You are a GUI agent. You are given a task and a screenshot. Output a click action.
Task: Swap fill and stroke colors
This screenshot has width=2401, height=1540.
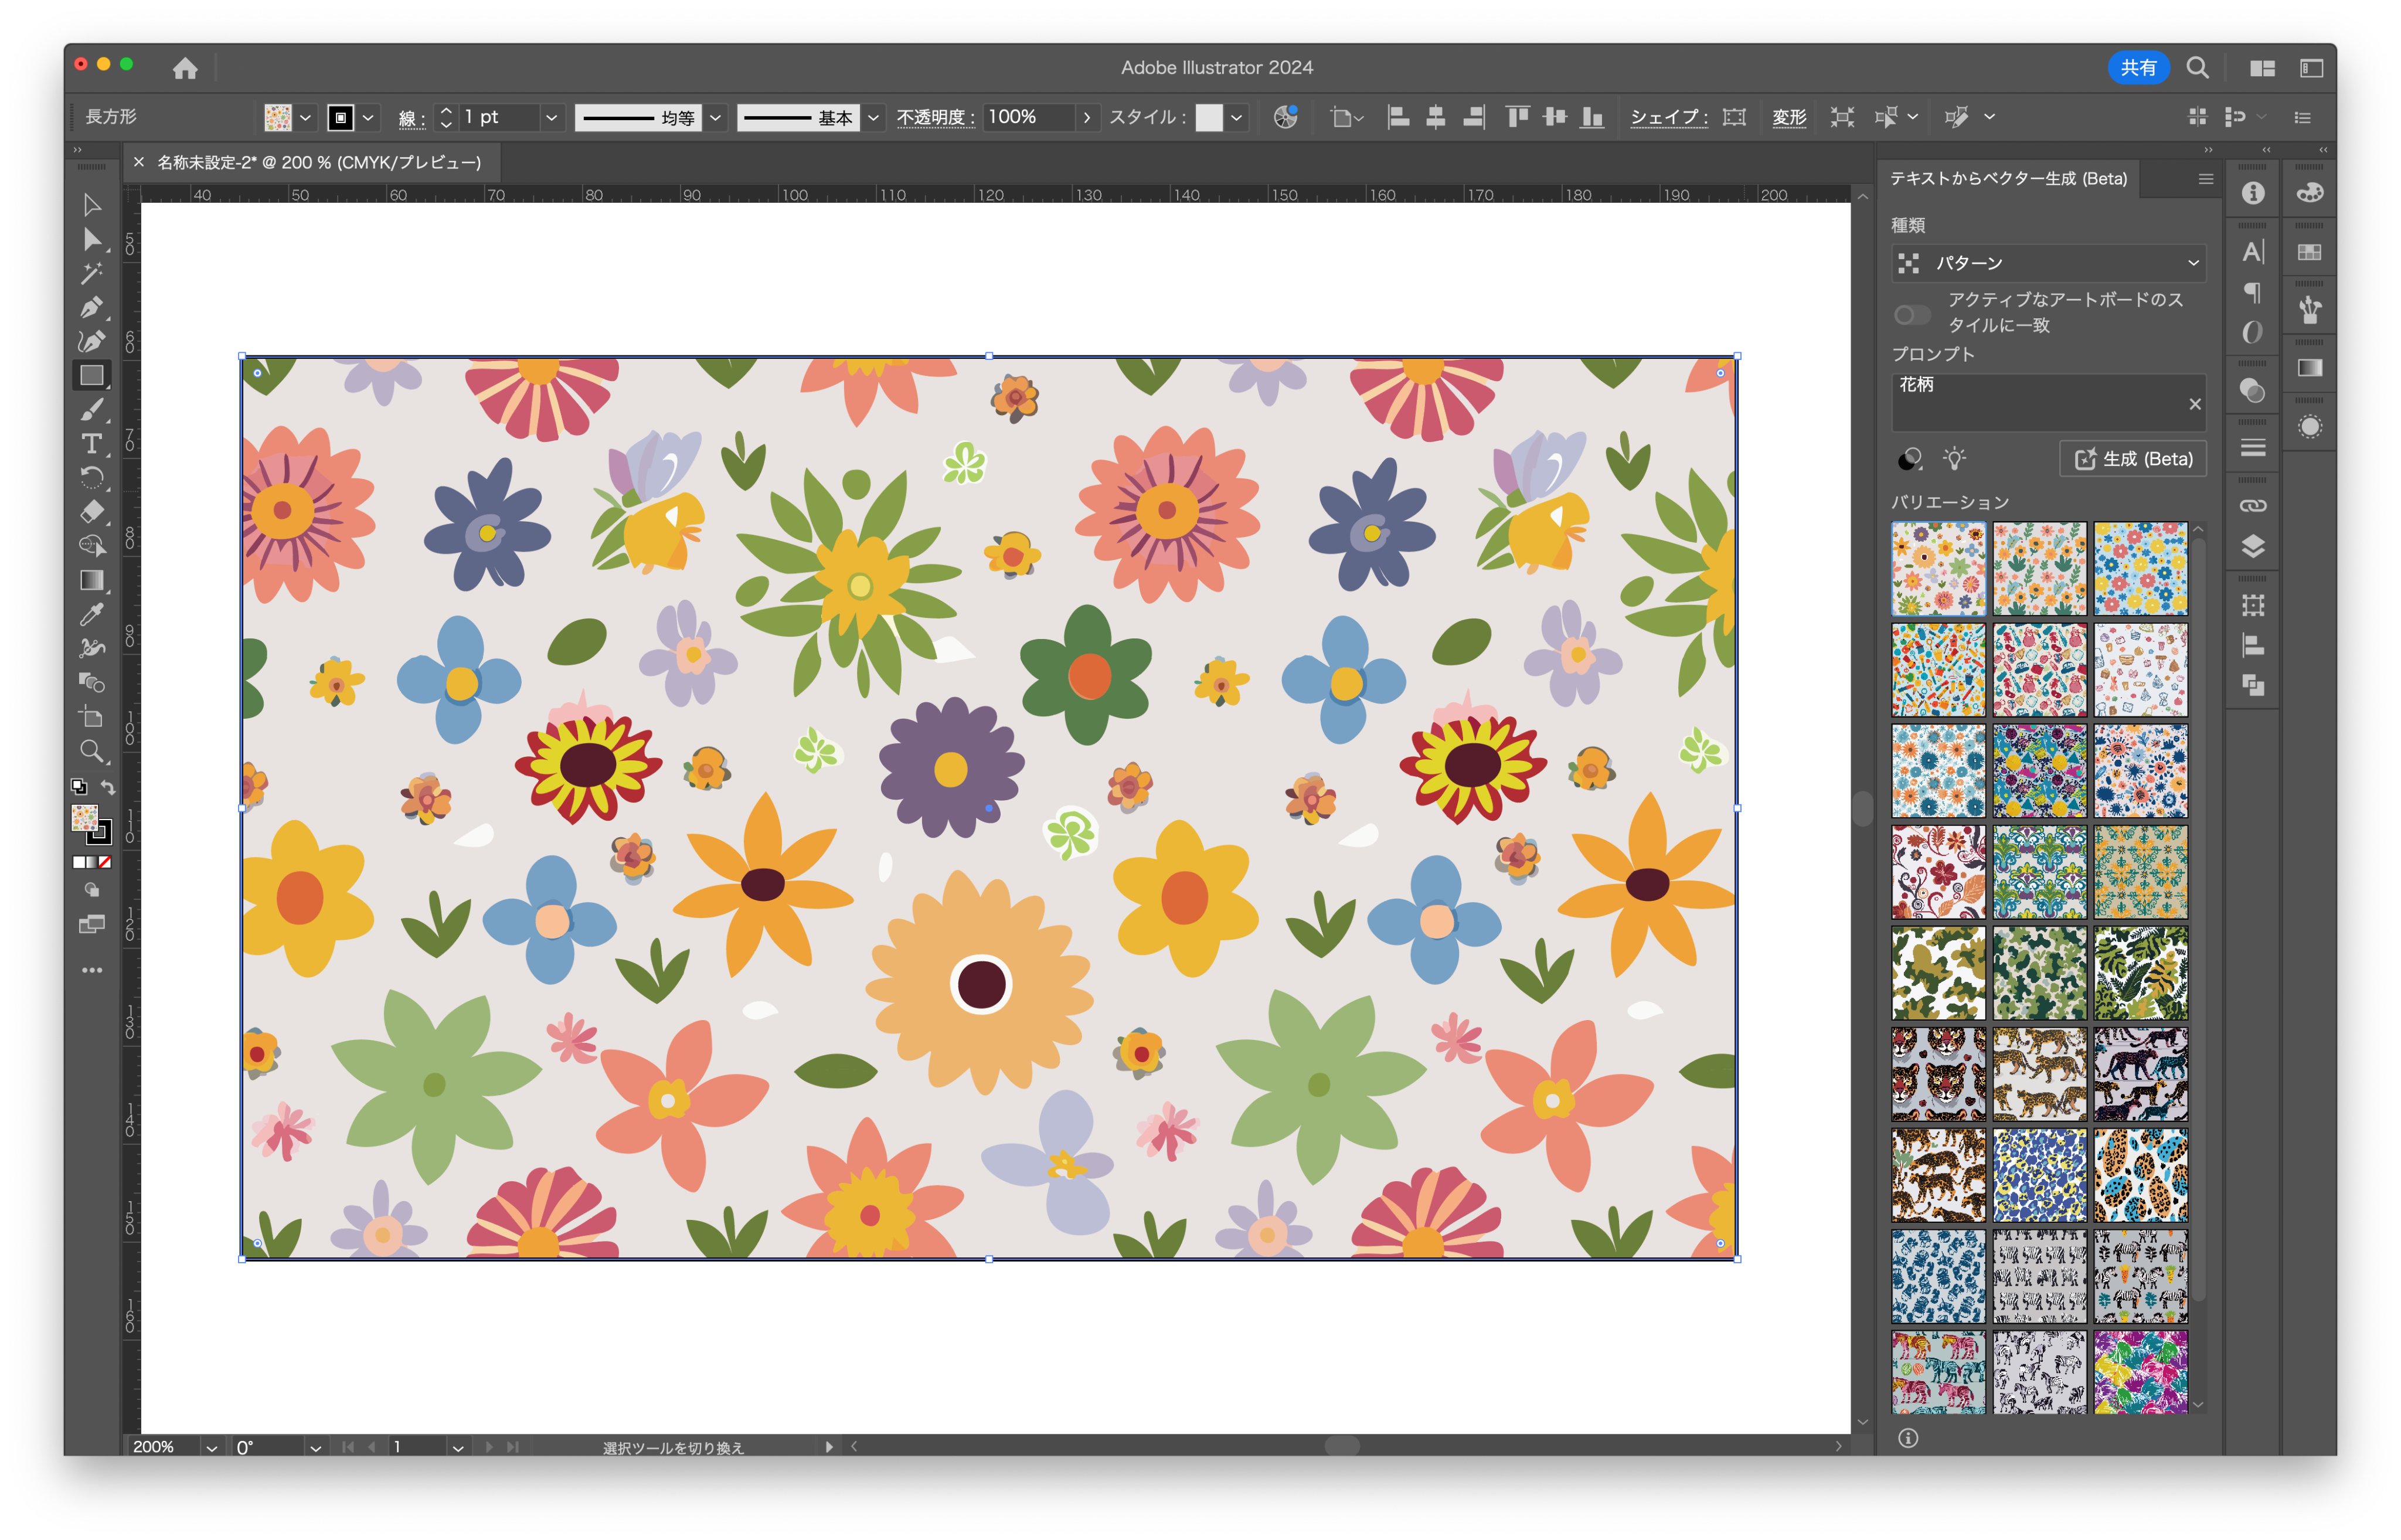108,787
